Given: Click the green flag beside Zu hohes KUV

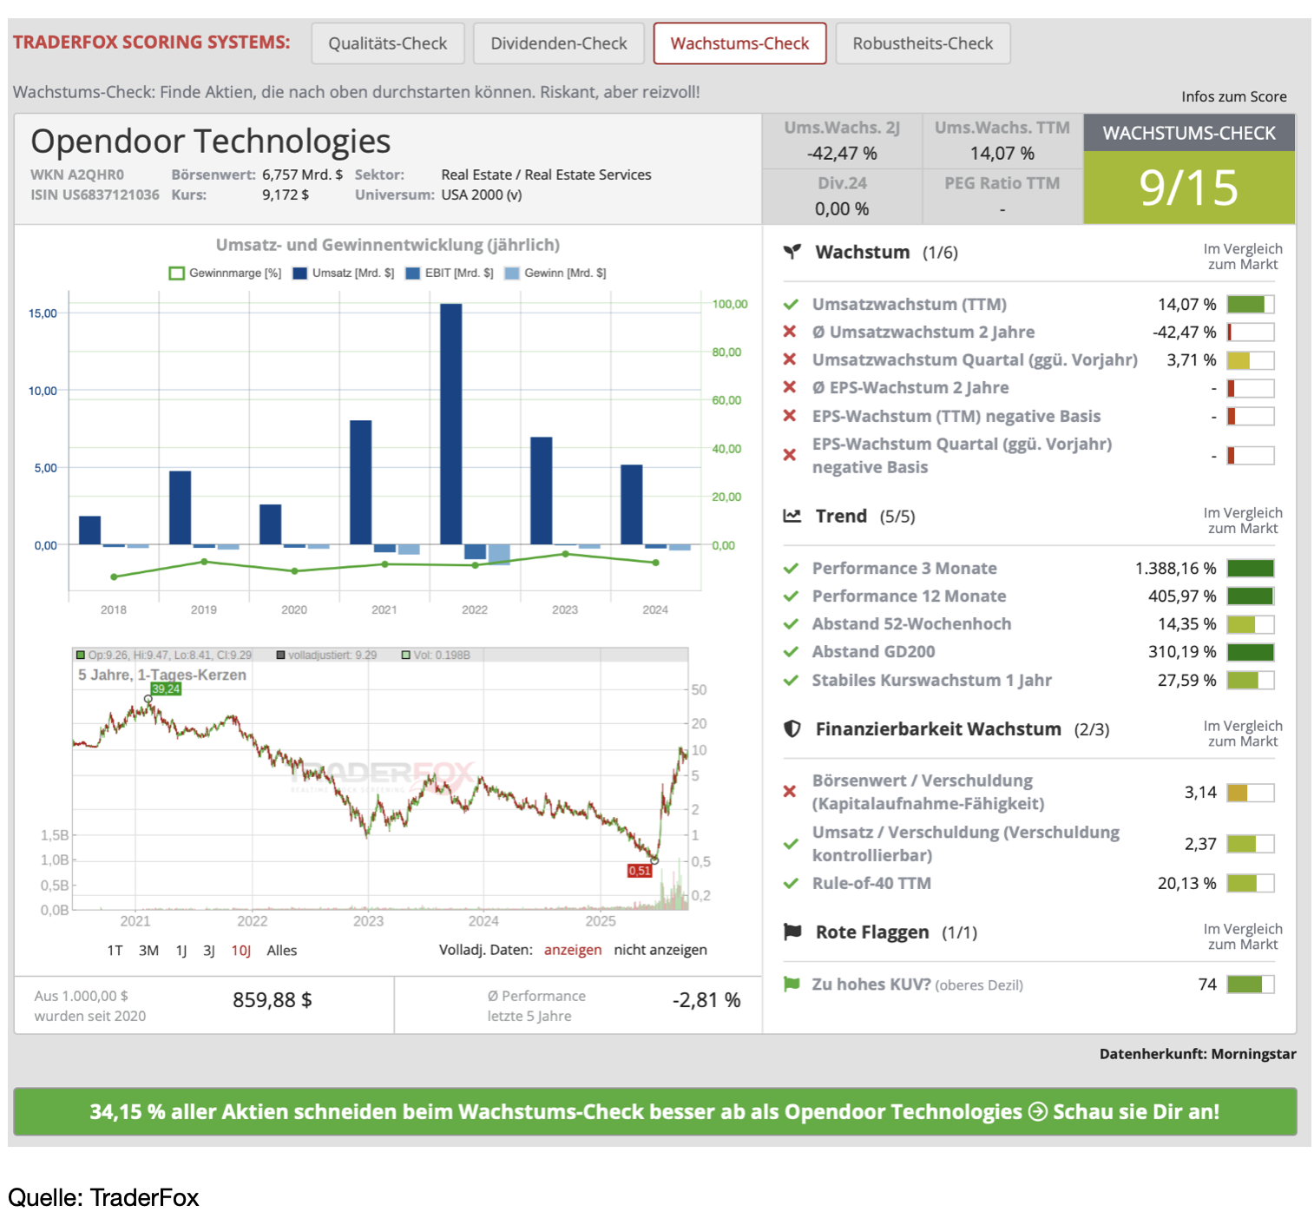Looking at the screenshot, I should [x=791, y=984].
